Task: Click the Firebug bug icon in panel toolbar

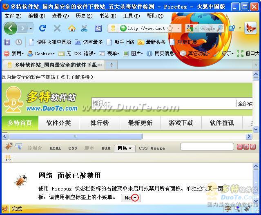Action: [x=8, y=146]
